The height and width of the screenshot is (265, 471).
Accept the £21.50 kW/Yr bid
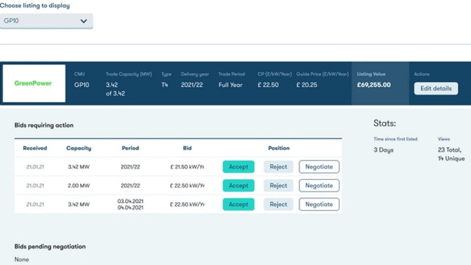click(238, 167)
